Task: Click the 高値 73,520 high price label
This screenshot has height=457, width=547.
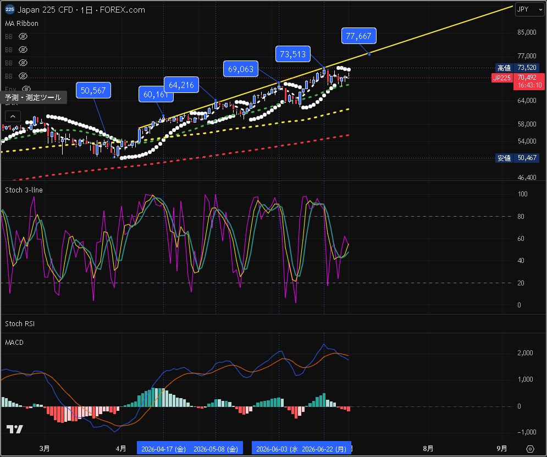Action: (x=517, y=68)
